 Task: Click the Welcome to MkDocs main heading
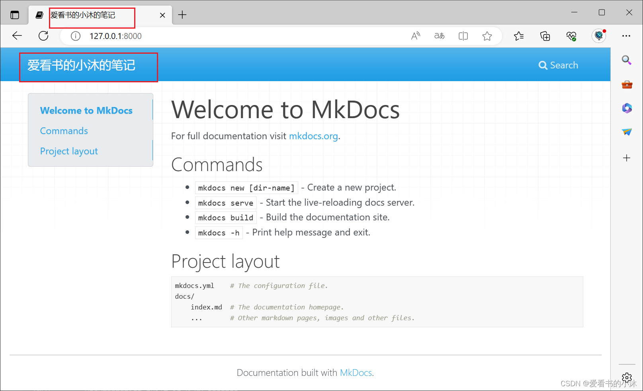[285, 109]
